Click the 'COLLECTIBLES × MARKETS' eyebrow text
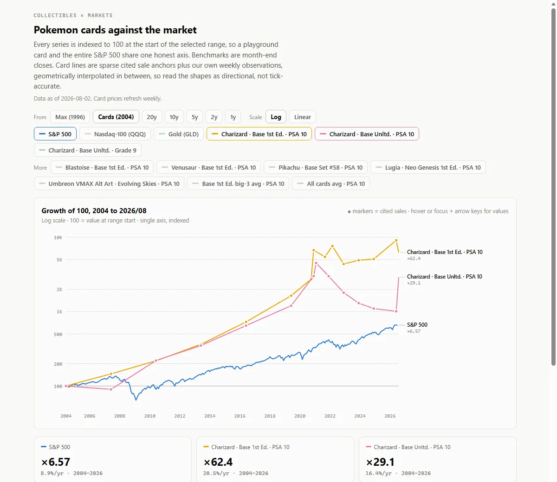557x482 pixels. [x=73, y=15]
